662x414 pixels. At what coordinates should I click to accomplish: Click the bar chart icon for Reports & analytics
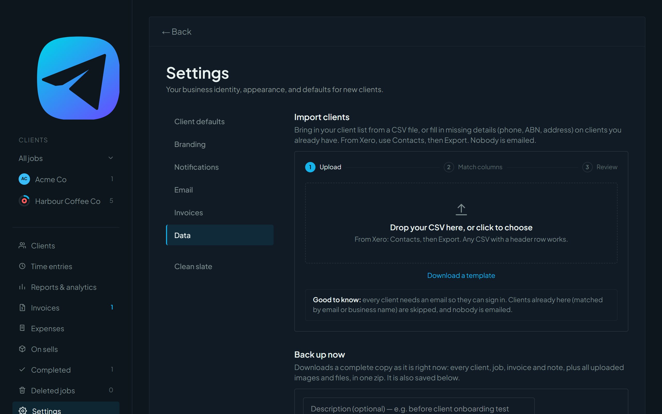[x=22, y=287]
